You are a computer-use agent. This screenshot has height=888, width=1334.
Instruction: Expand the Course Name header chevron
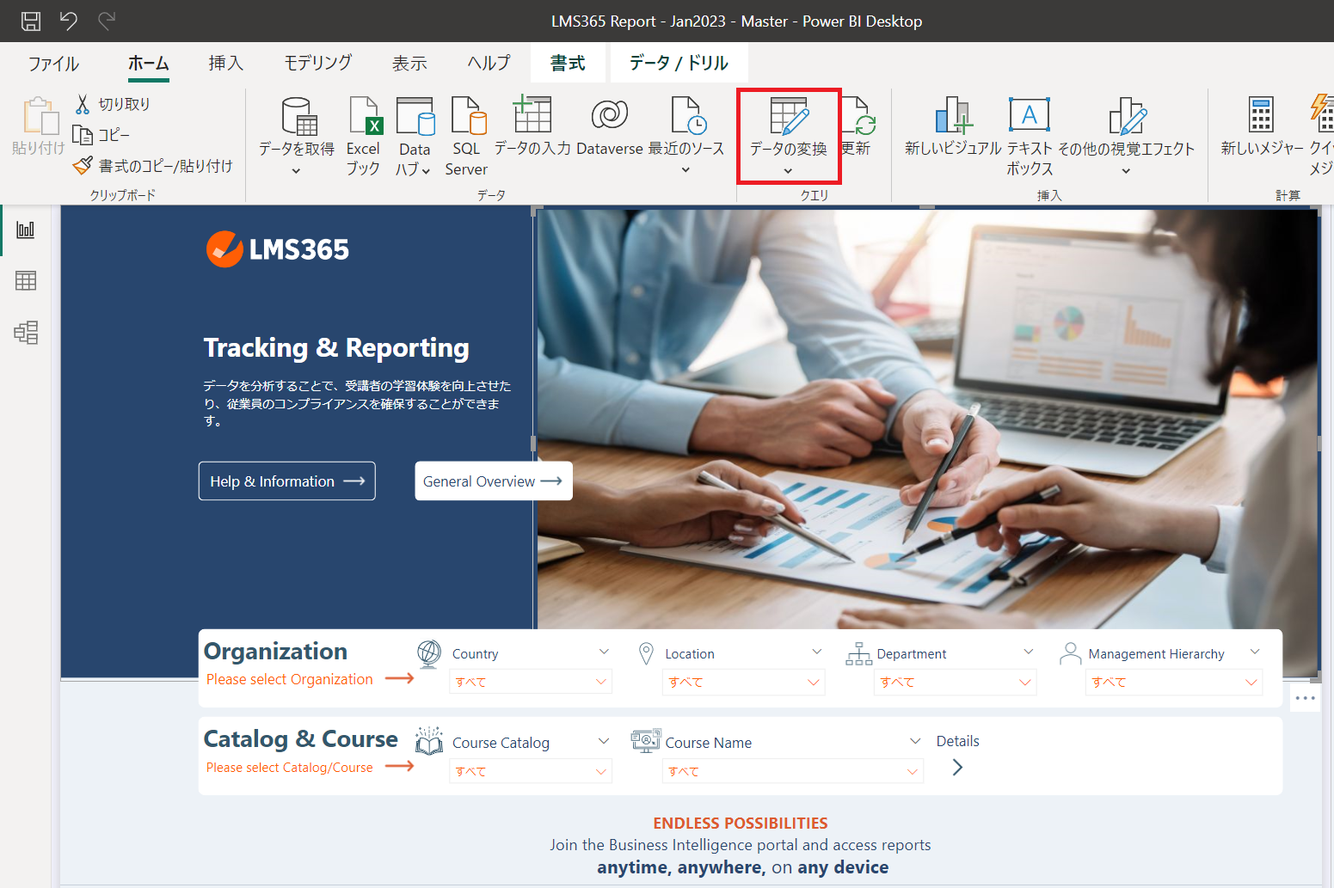[x=915, y=741]
